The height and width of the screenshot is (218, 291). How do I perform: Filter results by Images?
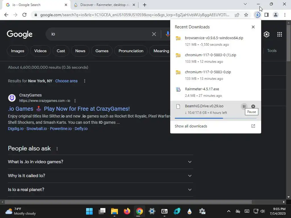click(x=17, y=51)
